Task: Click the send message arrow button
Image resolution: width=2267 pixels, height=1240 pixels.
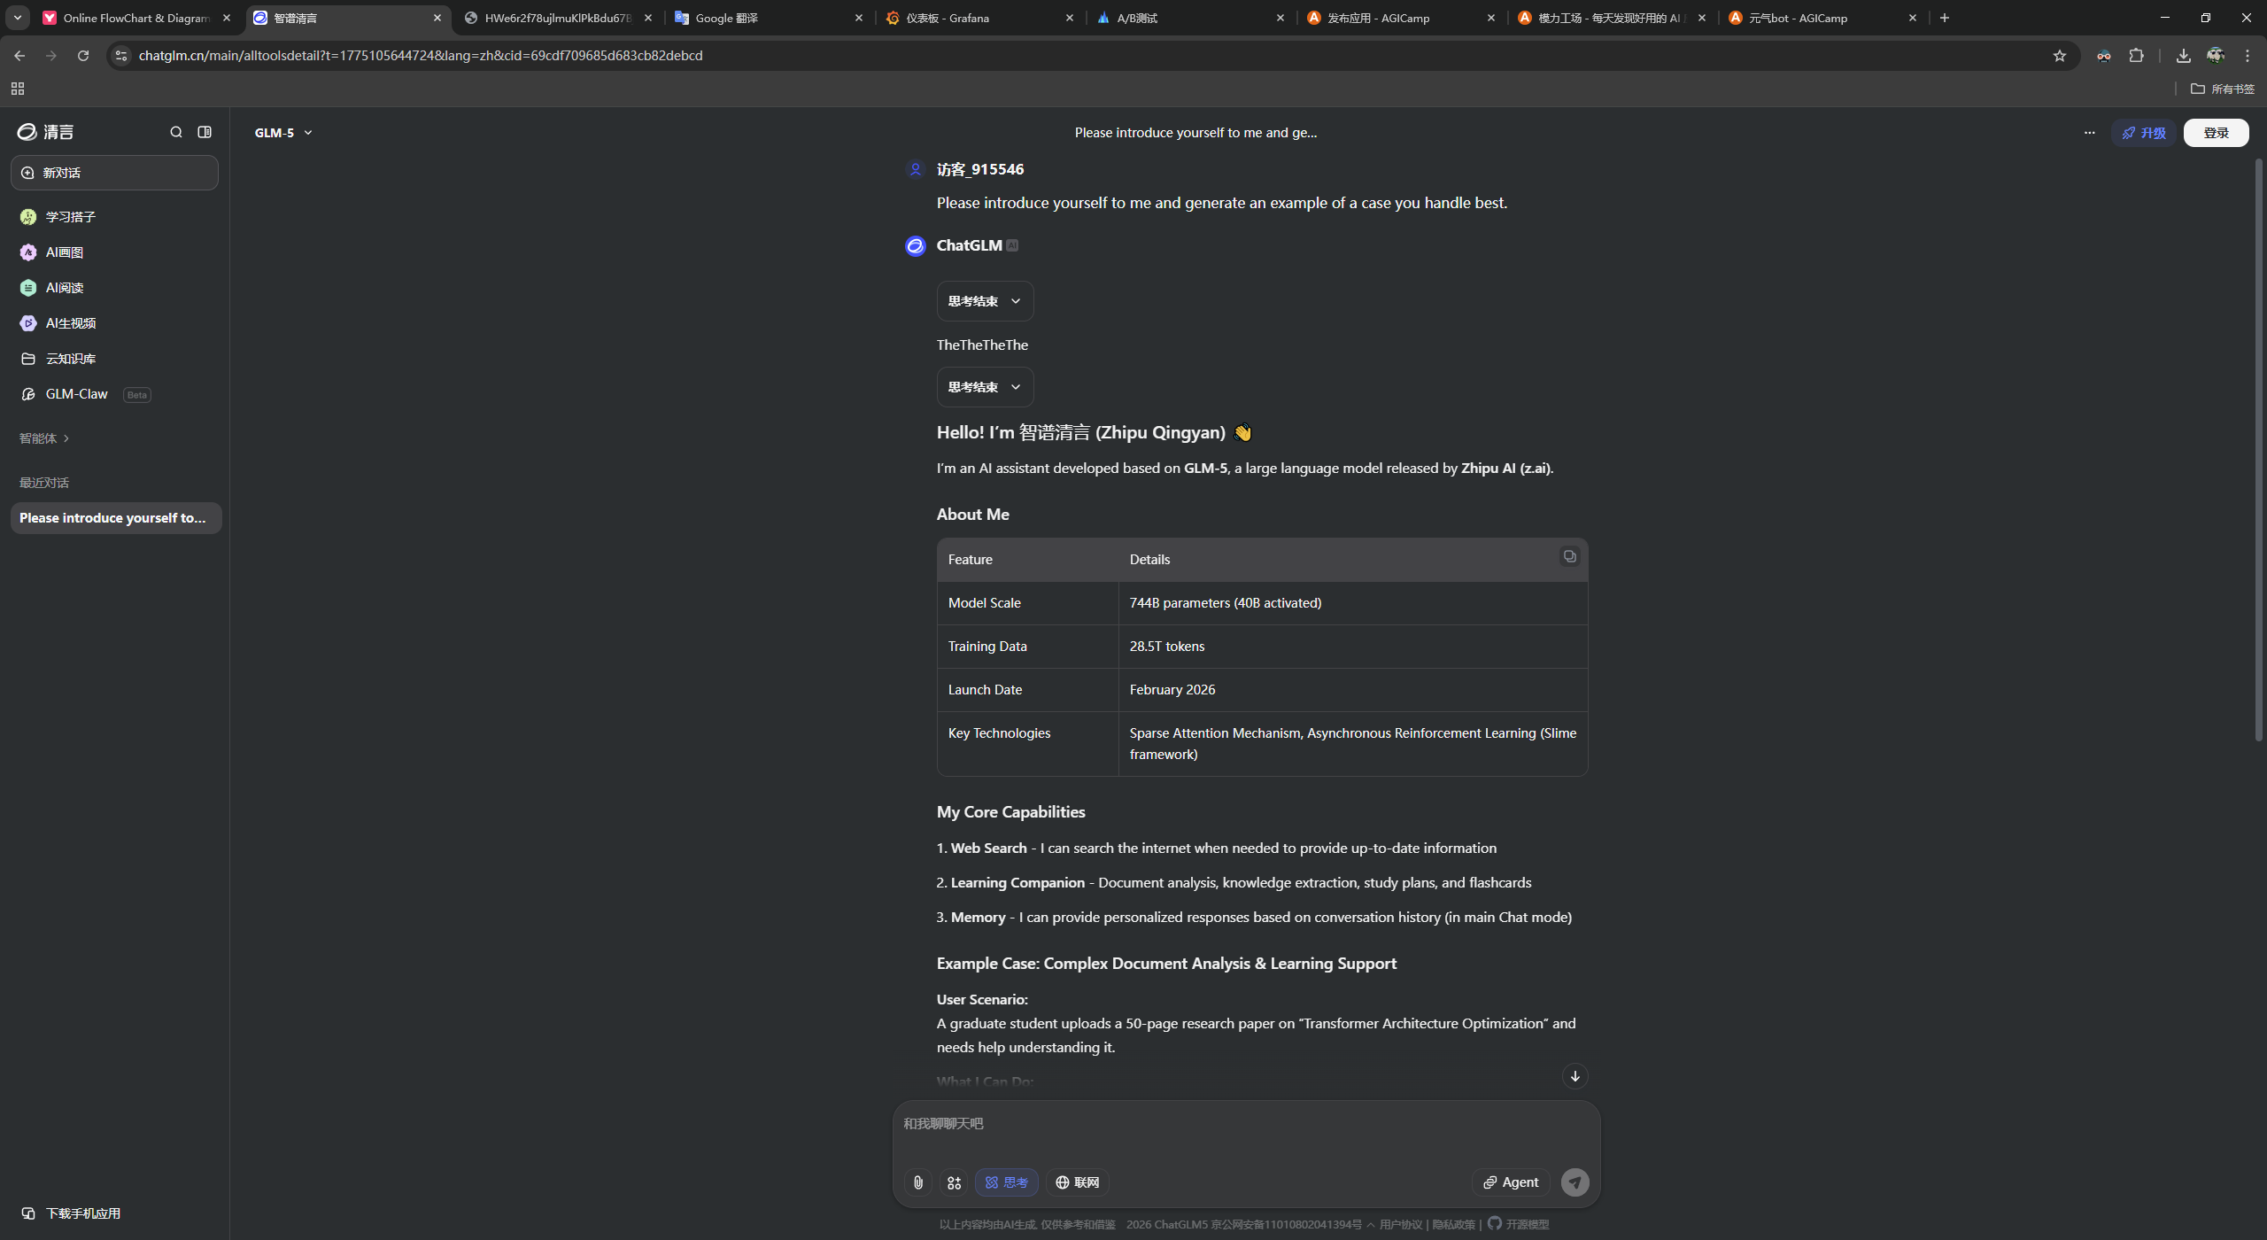Action: (x=1575, y=1182)
